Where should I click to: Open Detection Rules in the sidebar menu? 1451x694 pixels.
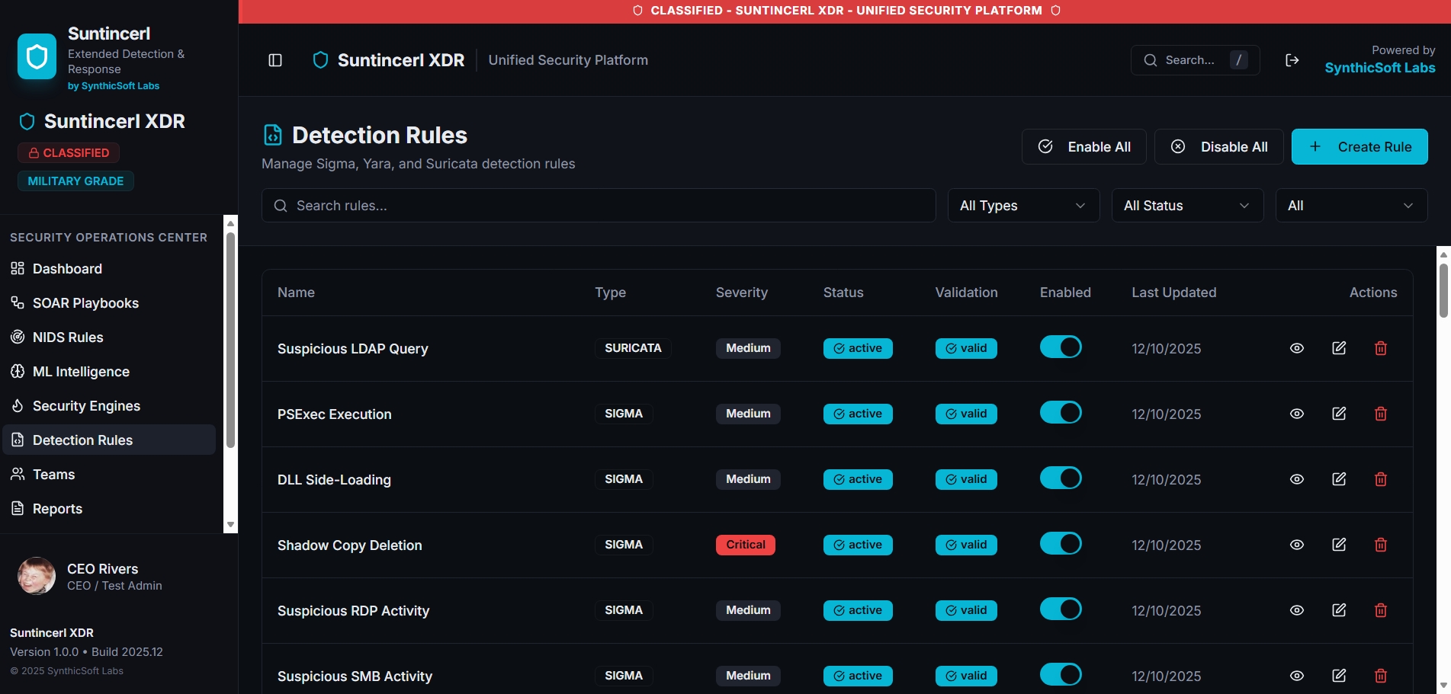tap(81, 440)
